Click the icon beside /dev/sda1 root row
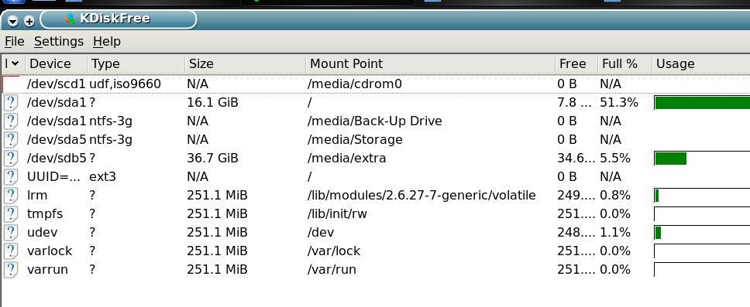This screenshot has height=307, width=750. pos(11,103)
